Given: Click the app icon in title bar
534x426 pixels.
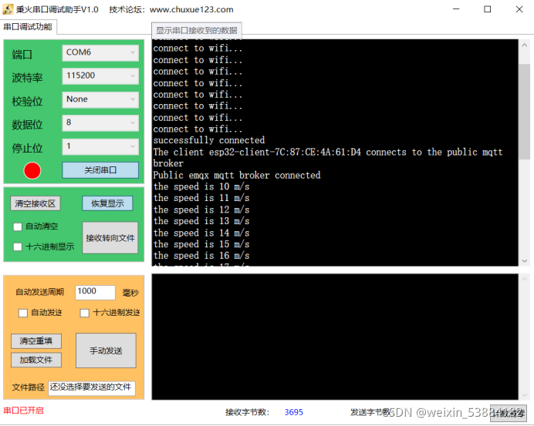Looking at the screenshot, I should tap(8, 9).
